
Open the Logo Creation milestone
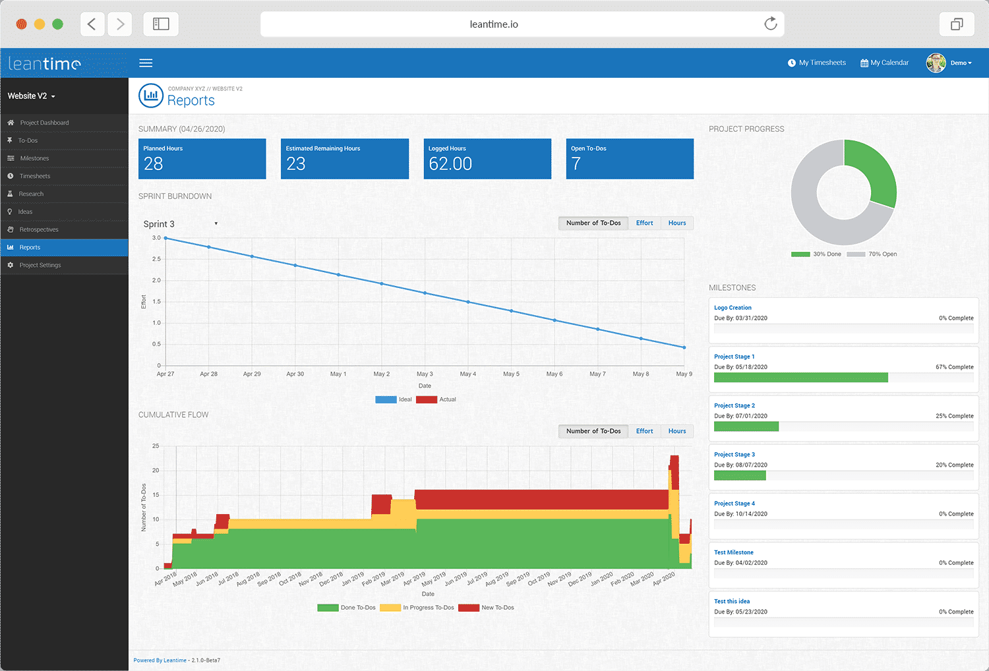tap(733, 307)
